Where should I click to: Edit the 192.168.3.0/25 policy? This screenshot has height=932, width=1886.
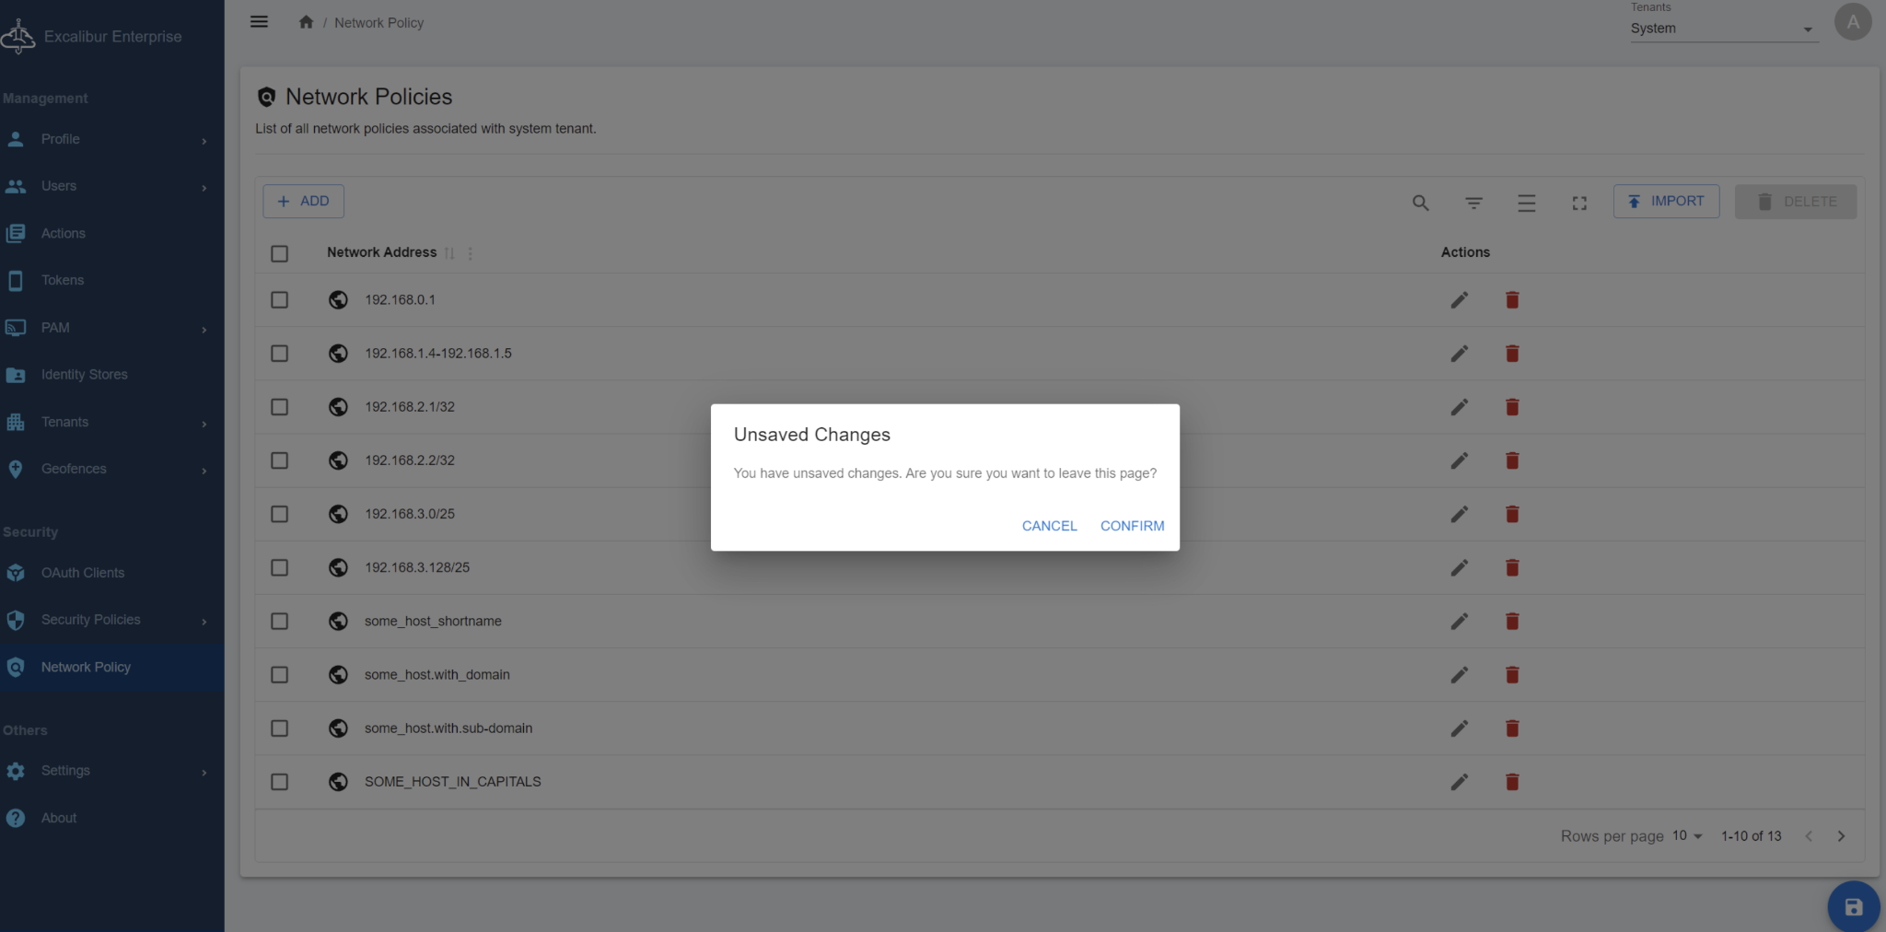point(1459,514)
